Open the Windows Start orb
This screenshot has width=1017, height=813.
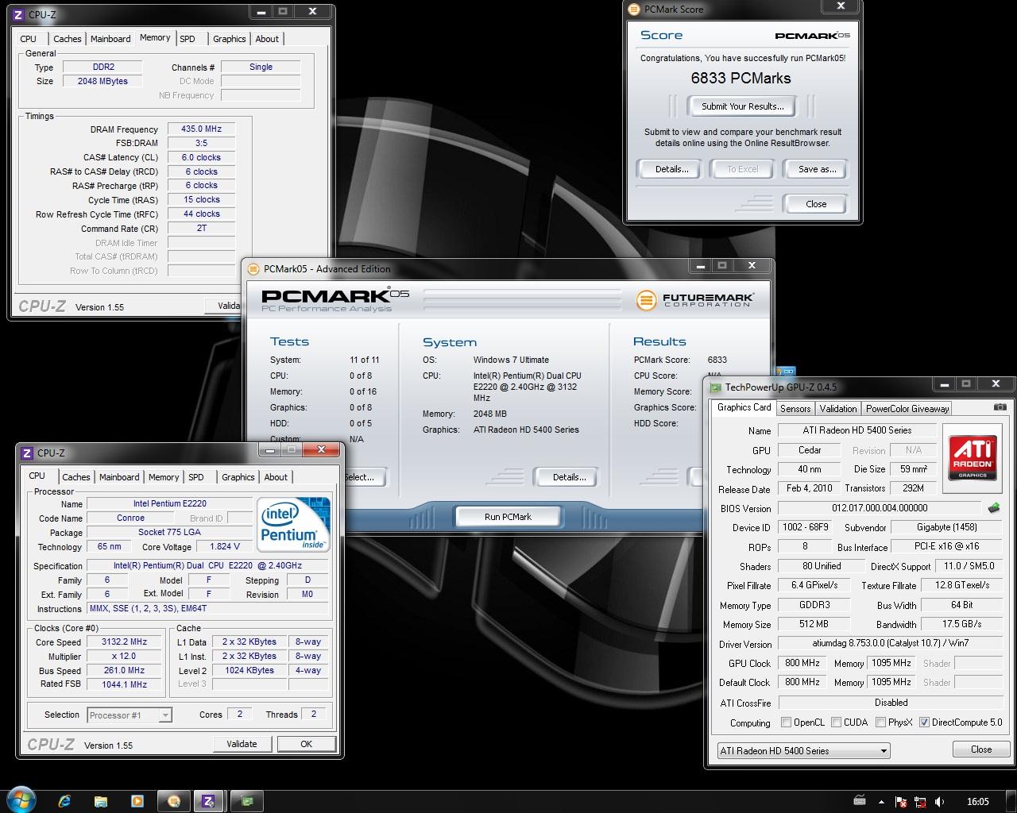tap(21, 800)
